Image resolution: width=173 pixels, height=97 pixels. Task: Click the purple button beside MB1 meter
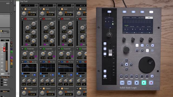12,58
